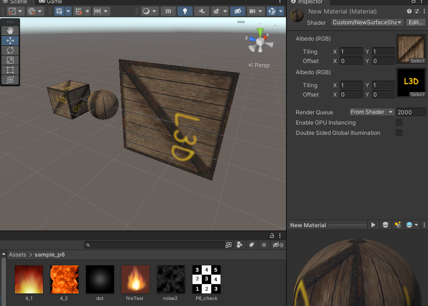Select the Rotate tool
The width and height of the screenshot is (428, 306).
coord(10,50)
